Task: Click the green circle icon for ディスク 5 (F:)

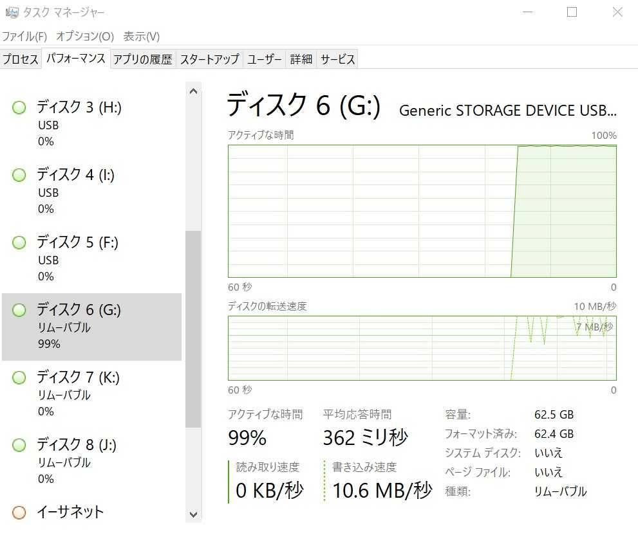Action: click(x=19, y=242)
